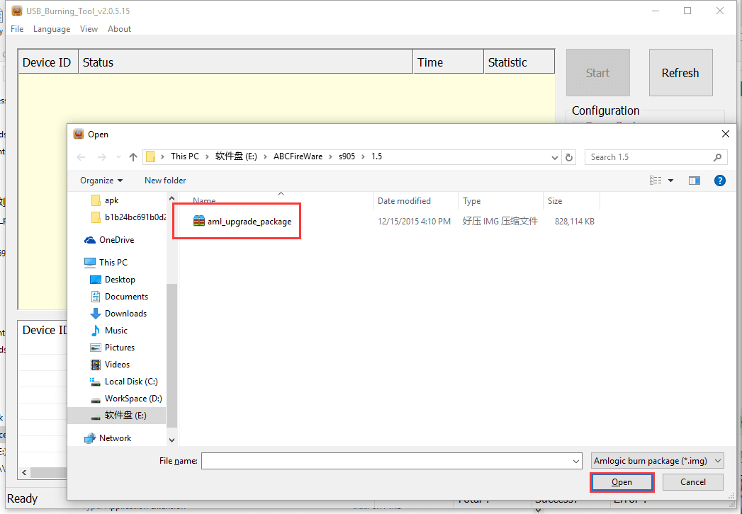Sort files by Date modified column
This screenshot has height=514, width=742.
(x=415, y=200)
